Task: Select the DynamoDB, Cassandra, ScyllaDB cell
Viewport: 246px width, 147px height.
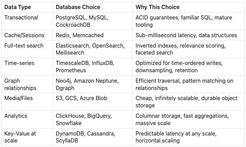Action: tap(85, 137)
